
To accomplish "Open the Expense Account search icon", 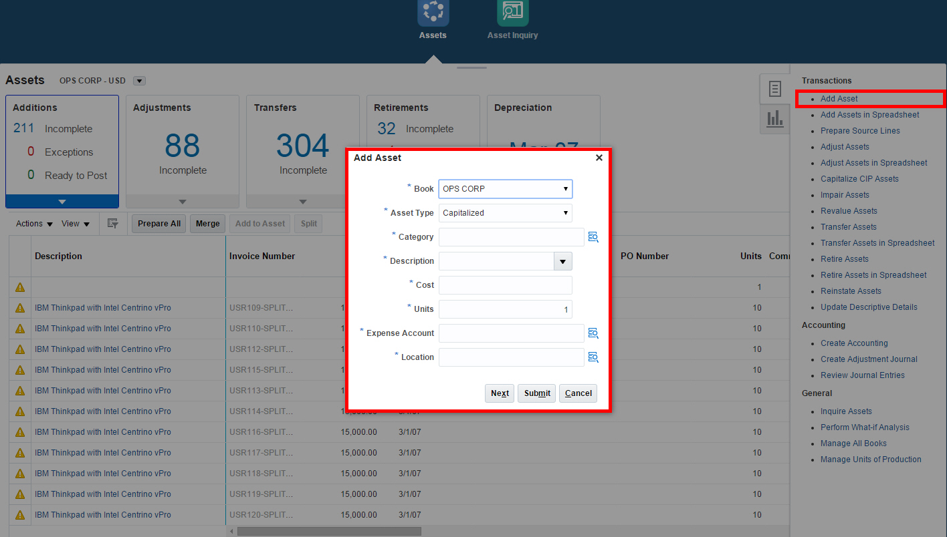I will click(x=593, y=333).
